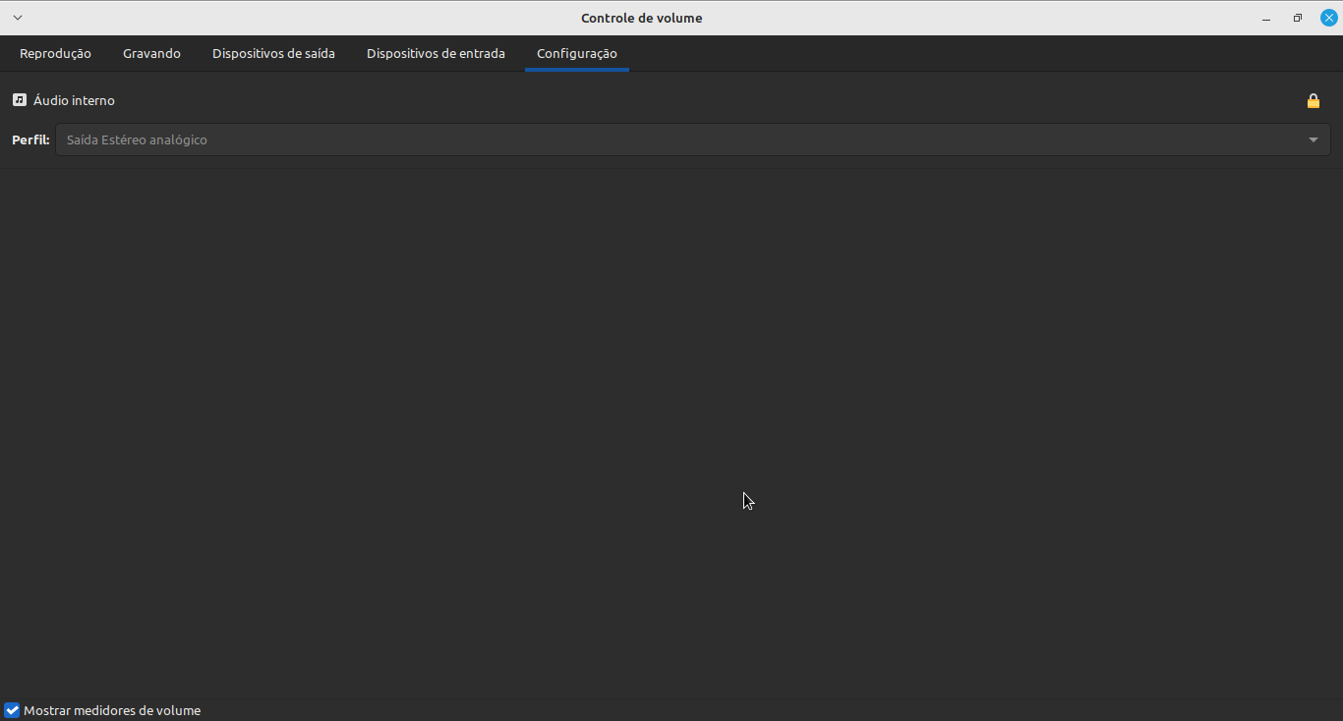Screen dimensions: 1343x721
Task: Close the window with the blue X
Action: pos(1328,18)
